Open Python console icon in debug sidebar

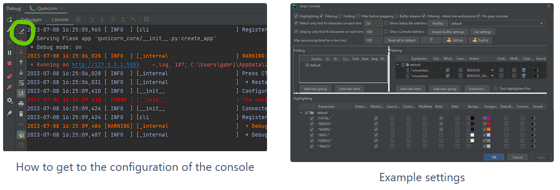(21, 135)
